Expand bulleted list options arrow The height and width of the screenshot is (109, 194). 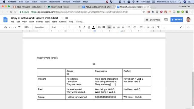point(145,27)
